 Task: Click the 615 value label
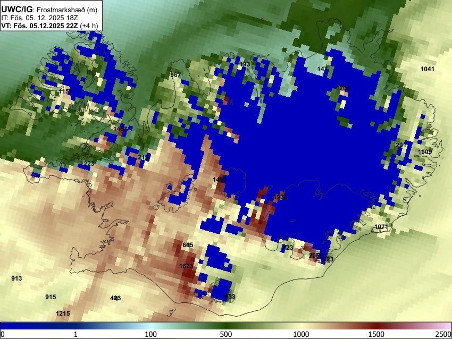[188, 245]
